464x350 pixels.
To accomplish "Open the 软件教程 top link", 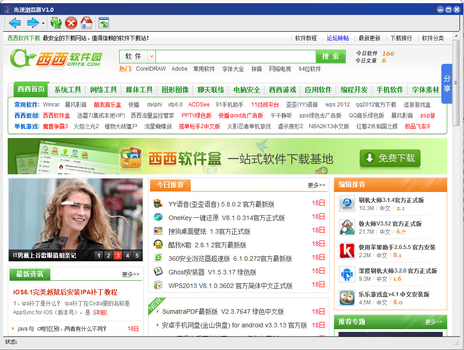I will 306,38.
